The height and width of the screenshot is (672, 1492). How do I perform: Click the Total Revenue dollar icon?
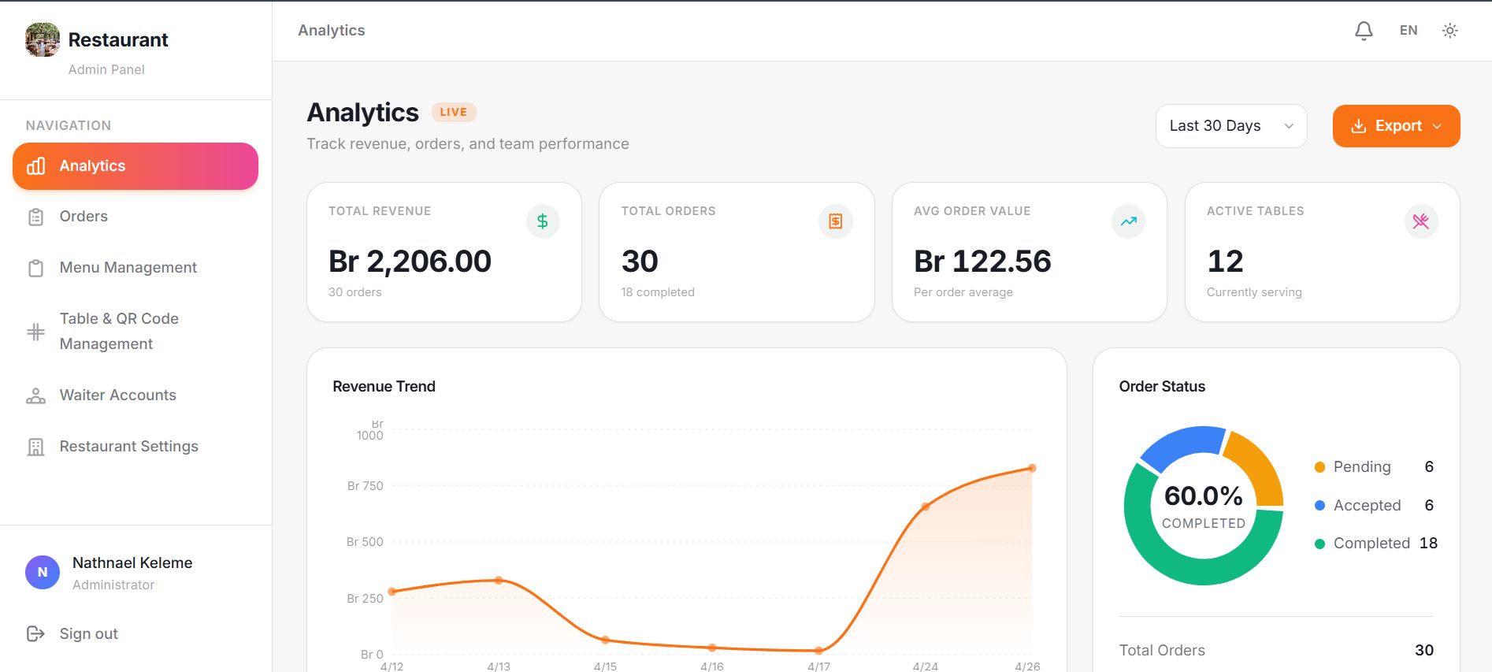tap(543, 221)
